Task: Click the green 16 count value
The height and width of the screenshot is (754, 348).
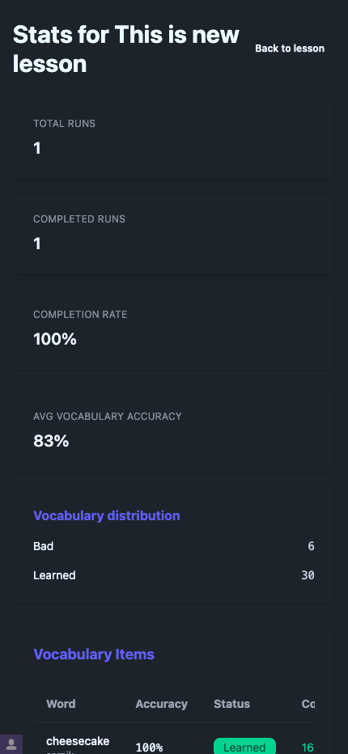Action: (x=308, y=748)
